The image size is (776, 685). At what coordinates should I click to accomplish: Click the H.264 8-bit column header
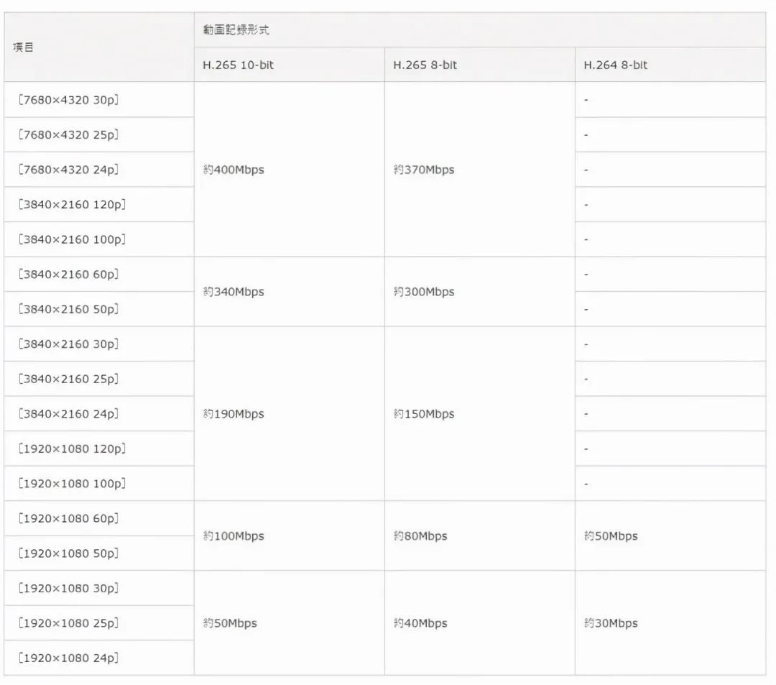coord(616,65)
